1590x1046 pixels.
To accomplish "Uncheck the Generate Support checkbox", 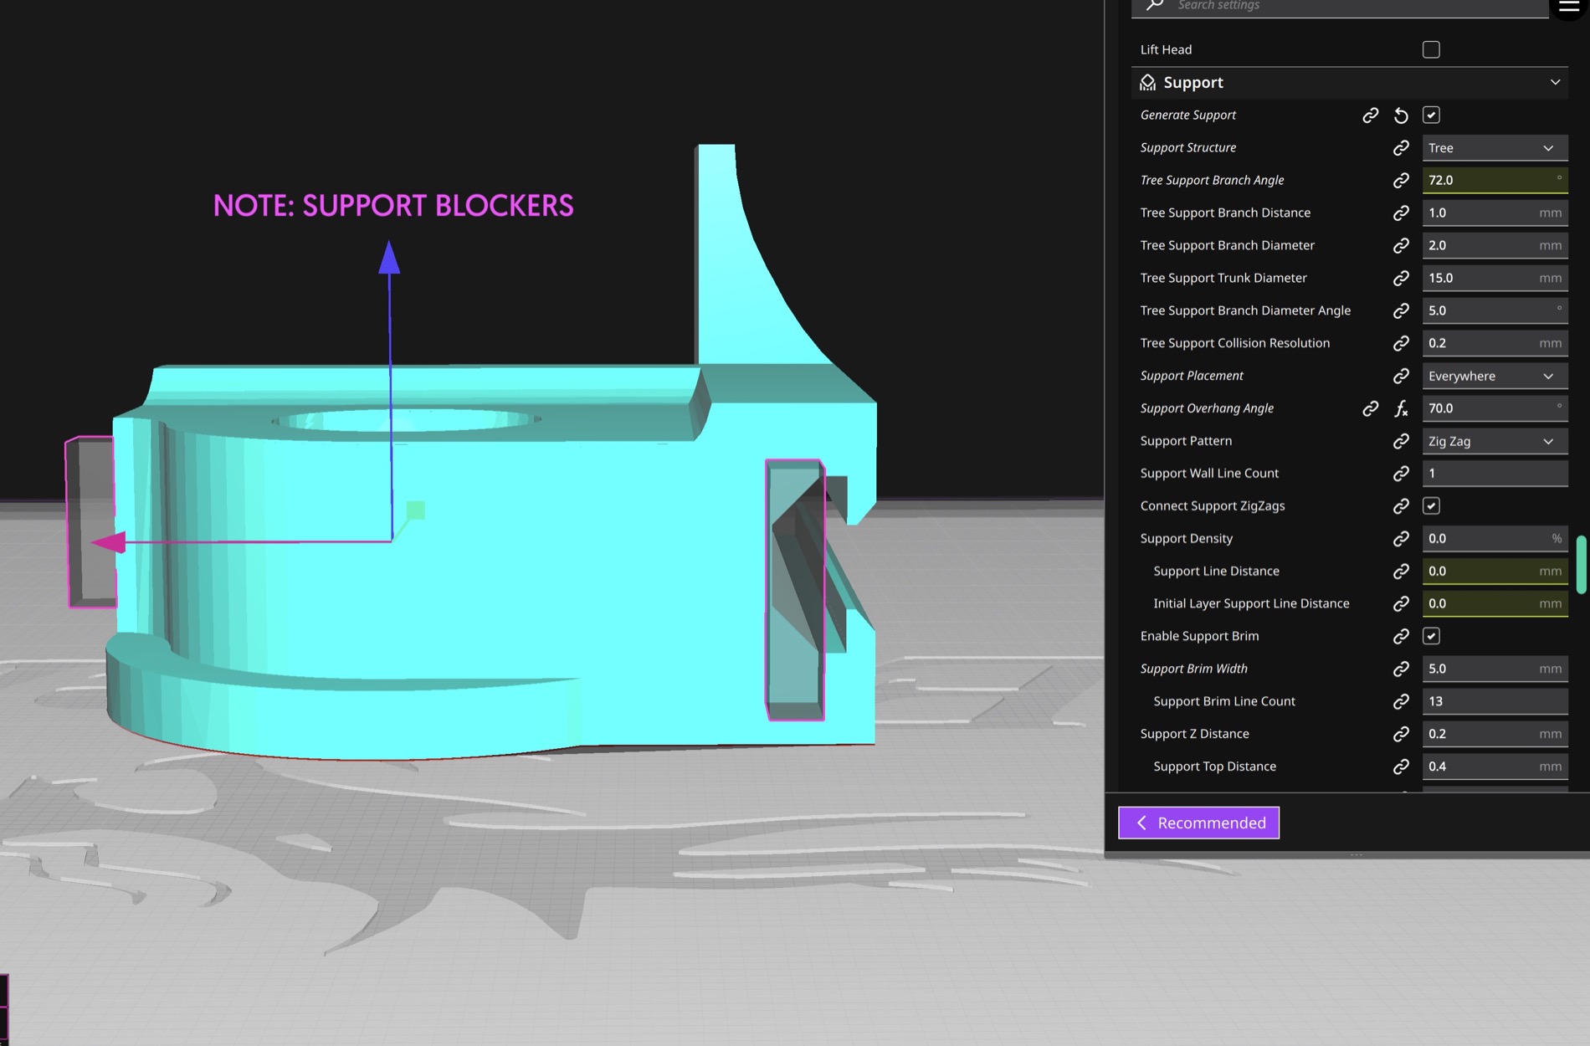I will click(x=1431, y=115).
